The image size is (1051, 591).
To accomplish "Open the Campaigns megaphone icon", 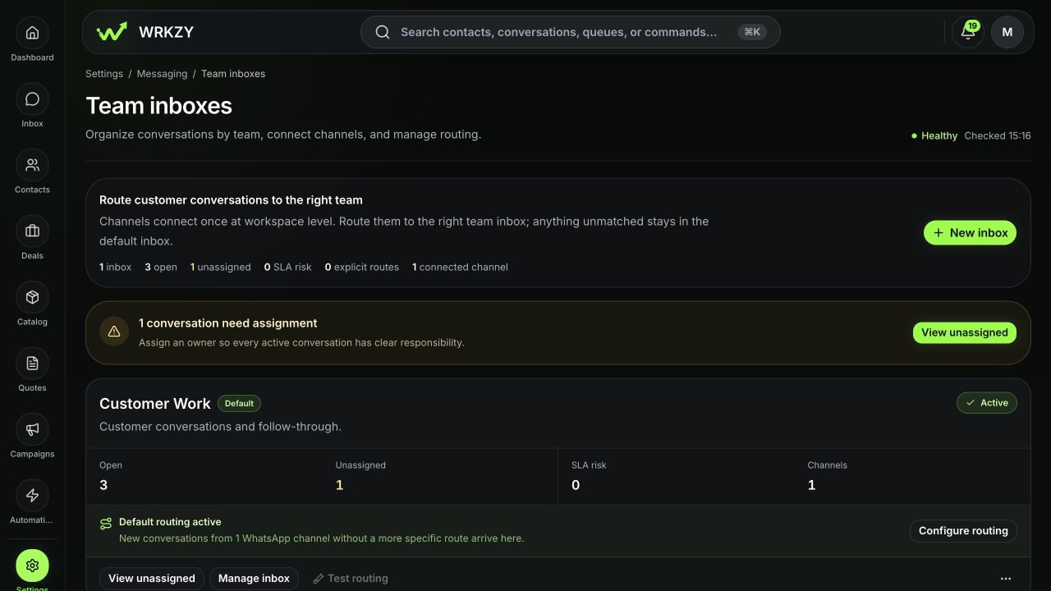I will 32,429.
